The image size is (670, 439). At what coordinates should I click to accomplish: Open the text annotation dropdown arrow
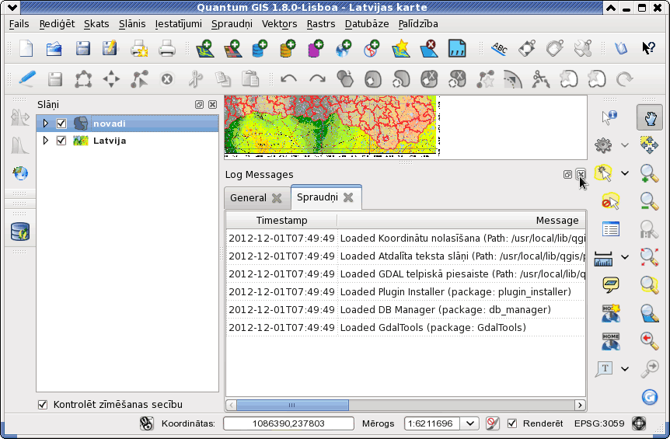pyautogui.click(x=625, y=369)
